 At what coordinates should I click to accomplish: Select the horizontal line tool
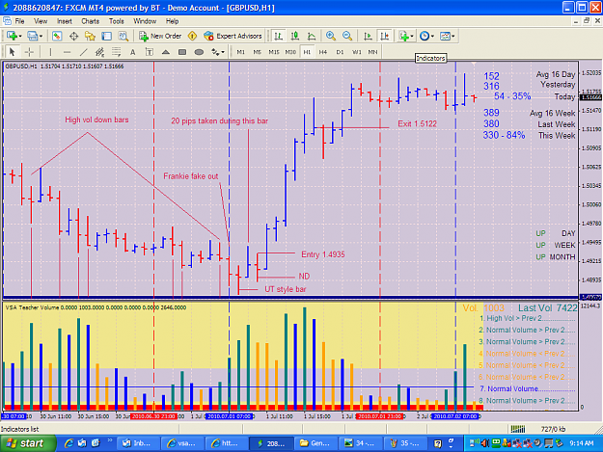[67, 52]
